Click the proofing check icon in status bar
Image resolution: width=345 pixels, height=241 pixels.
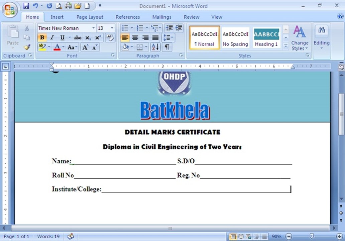(x=71, y=237)
